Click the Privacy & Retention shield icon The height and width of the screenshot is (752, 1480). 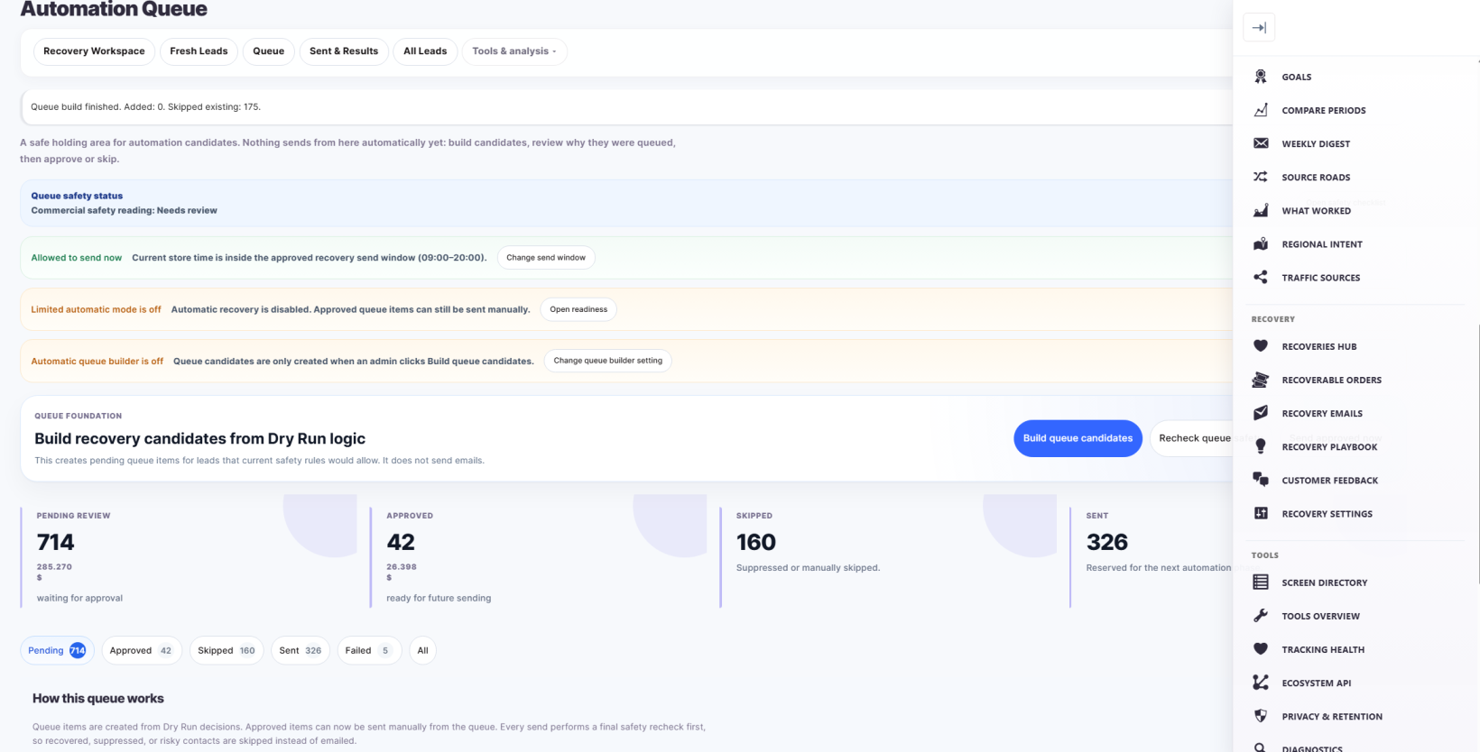point(1261,716)
